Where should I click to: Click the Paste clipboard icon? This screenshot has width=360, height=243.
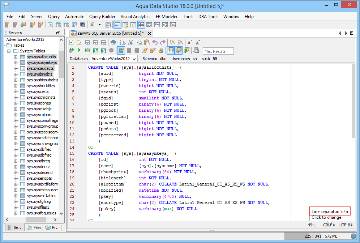(x=146, y=42)
